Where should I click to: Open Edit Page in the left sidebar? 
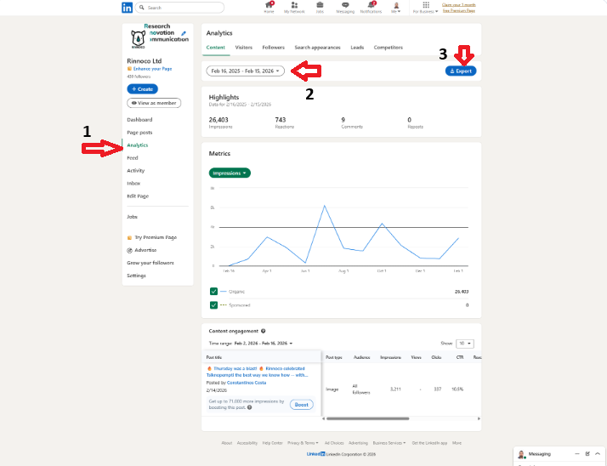(x=138, y=196)
